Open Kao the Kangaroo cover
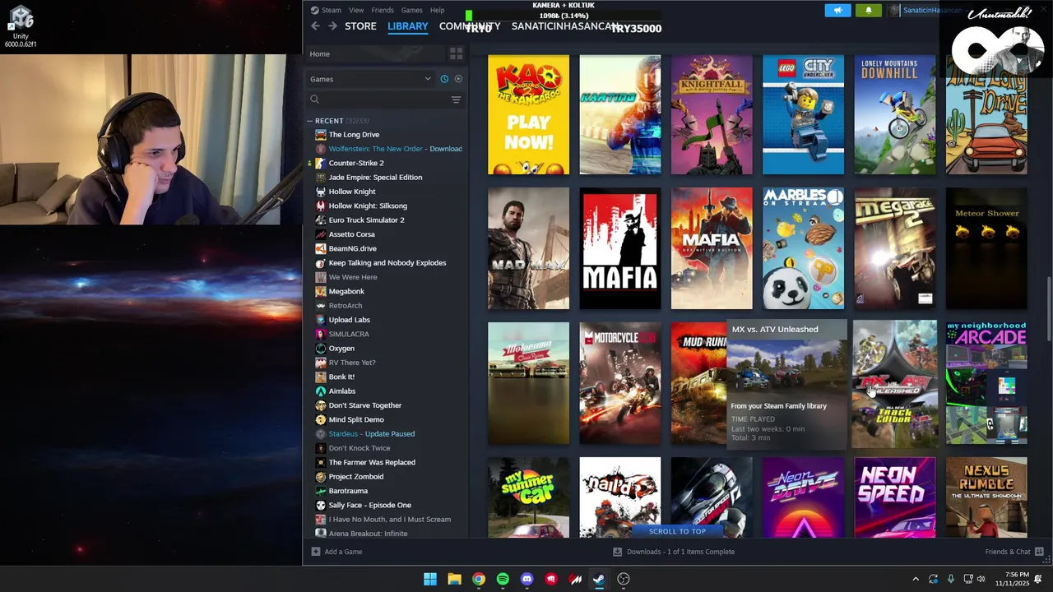 coord(528,114)
